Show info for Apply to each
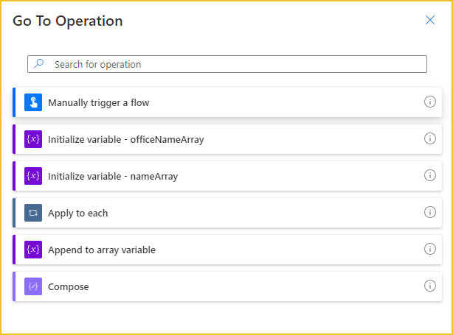Image resolution: width=453 pixels, height=335 pixels. click(x=430, y=212)
